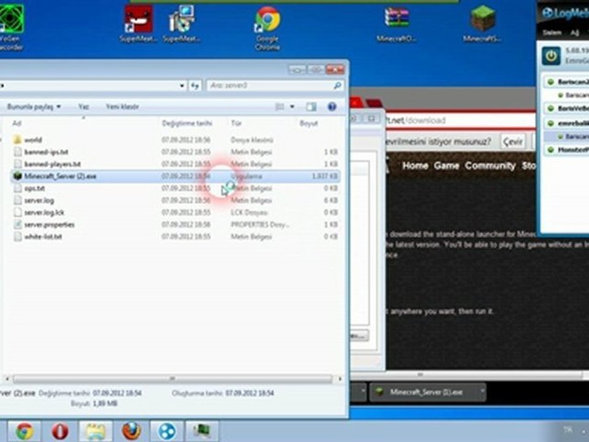Open the 'Game' link on the Minecraft site
The width and height of the screenshot is (589, 442).
point(446,166)
